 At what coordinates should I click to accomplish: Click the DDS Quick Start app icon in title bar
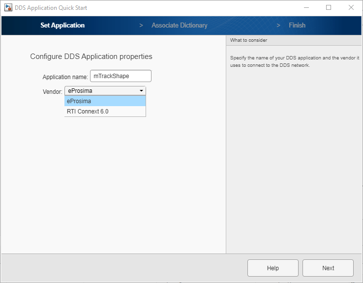click(8, 8)
